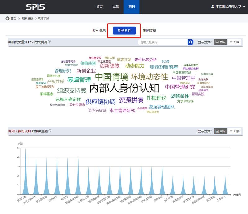248x214 pixels.
Task: Click the 期刊分析 button
Action: point(124,31)
